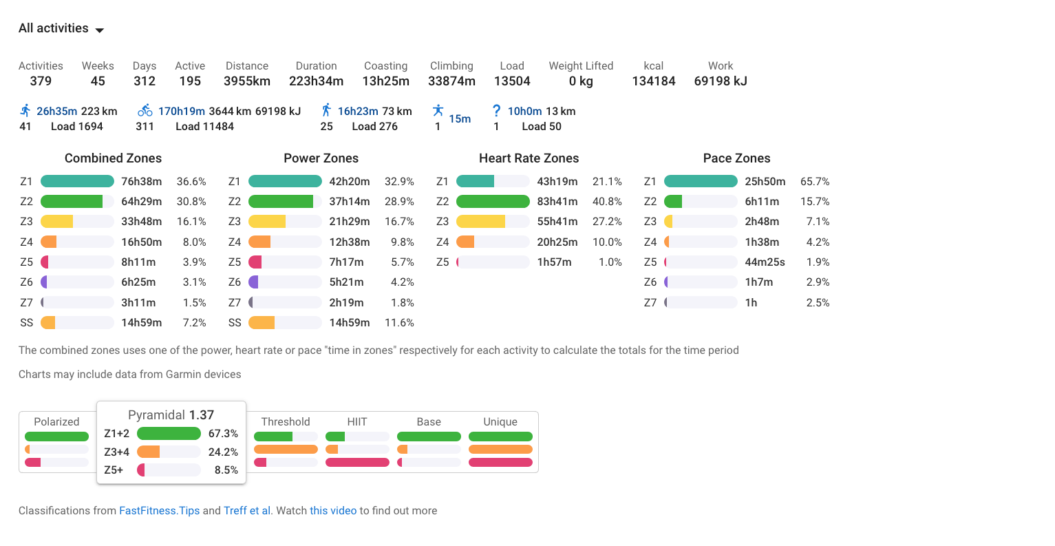Select the Polarized distribution chart
The height and width of the screenshot is (546, 1055).
(x=56, y=441)
